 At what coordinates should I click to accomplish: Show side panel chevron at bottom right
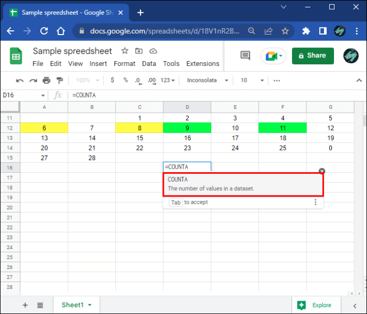tap(355, 306)
